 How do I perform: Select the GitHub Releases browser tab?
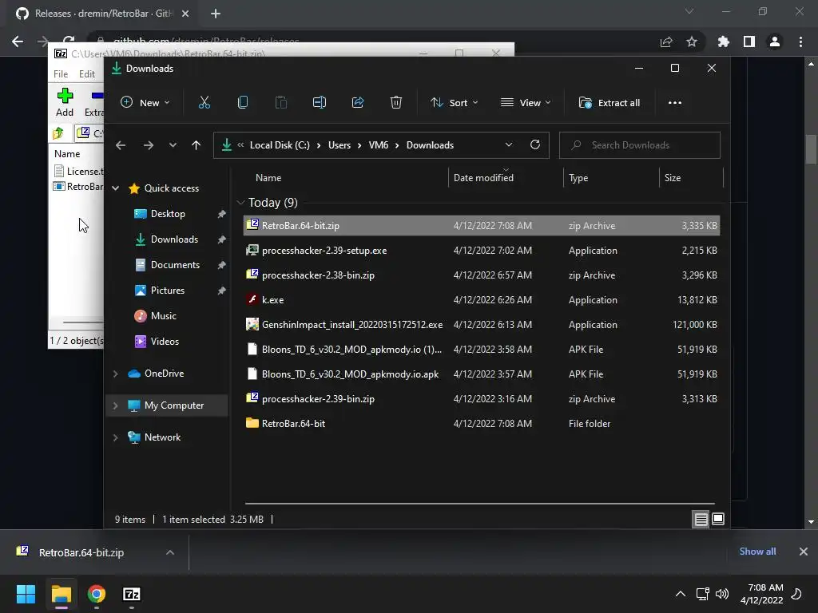pyautogui.click(x=102, y=14)
